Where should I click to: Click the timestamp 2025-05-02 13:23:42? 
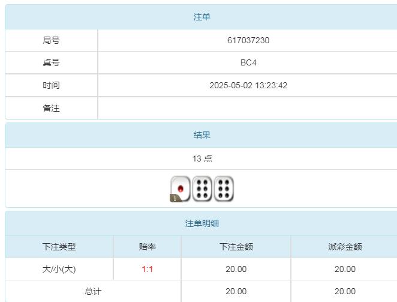248,85
